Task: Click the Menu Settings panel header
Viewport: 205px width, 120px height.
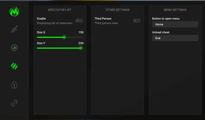Action: point(175,10)
